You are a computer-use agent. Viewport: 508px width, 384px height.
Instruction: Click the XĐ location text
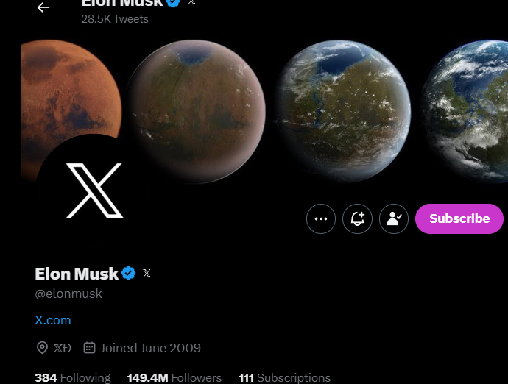(x=63, y=349)
